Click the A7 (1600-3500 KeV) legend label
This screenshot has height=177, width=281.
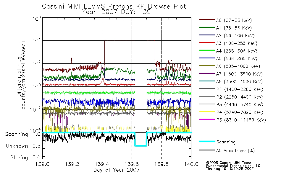click(239, 74)
